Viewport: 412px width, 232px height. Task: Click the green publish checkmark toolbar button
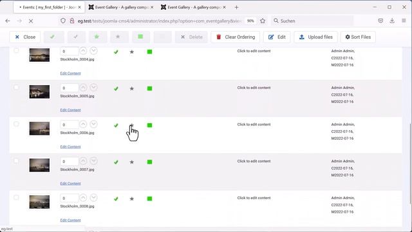click(53, 37)
